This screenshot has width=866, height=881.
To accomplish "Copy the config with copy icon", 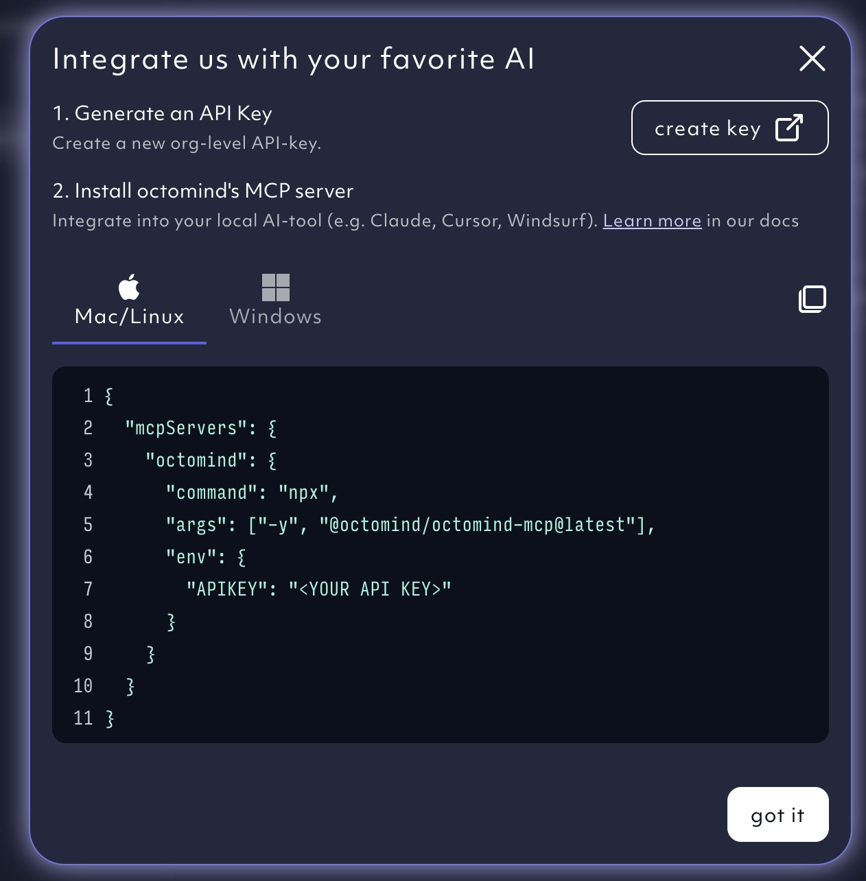I will click(x=812, y=299).
